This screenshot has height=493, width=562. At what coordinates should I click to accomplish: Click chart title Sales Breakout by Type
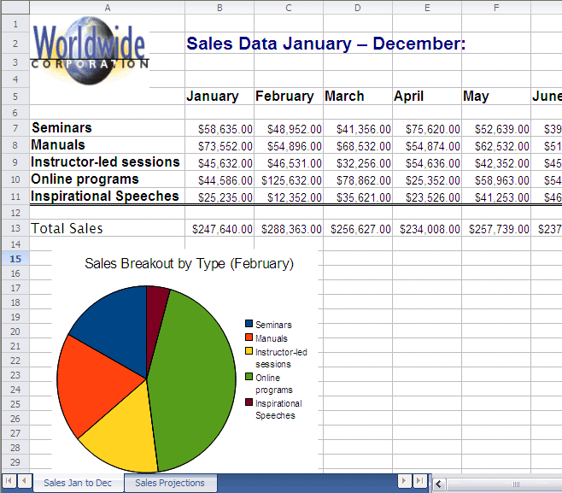pos(190,263)
